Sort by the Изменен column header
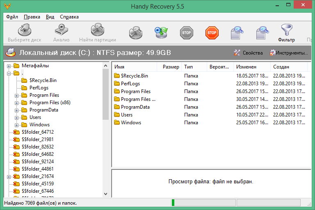This screenshot has height=210, width=315. 252,67
